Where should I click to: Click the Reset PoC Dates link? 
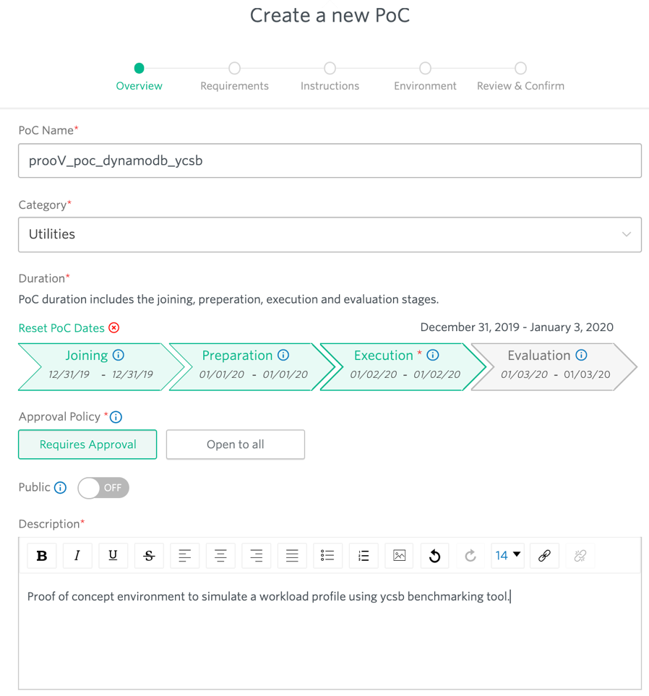61,328
